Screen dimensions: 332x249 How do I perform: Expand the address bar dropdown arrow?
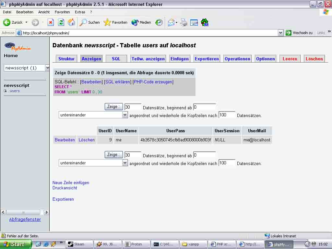280,33
